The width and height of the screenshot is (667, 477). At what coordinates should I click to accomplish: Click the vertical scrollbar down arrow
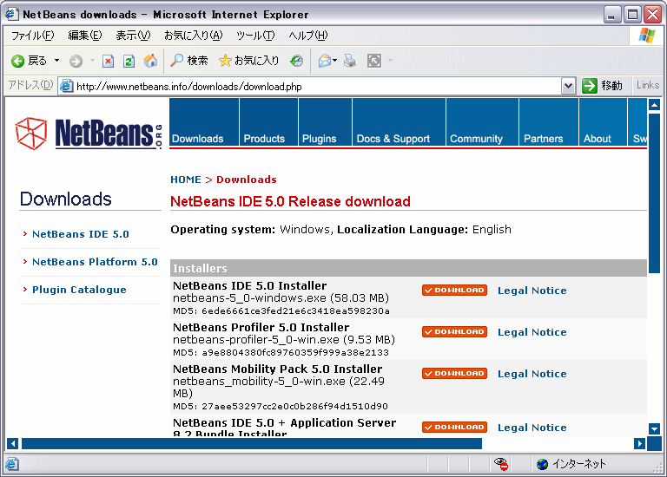click(654, 429)
